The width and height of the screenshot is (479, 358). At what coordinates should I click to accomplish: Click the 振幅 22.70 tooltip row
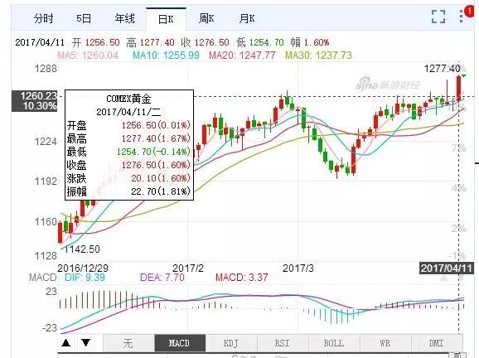128,191
